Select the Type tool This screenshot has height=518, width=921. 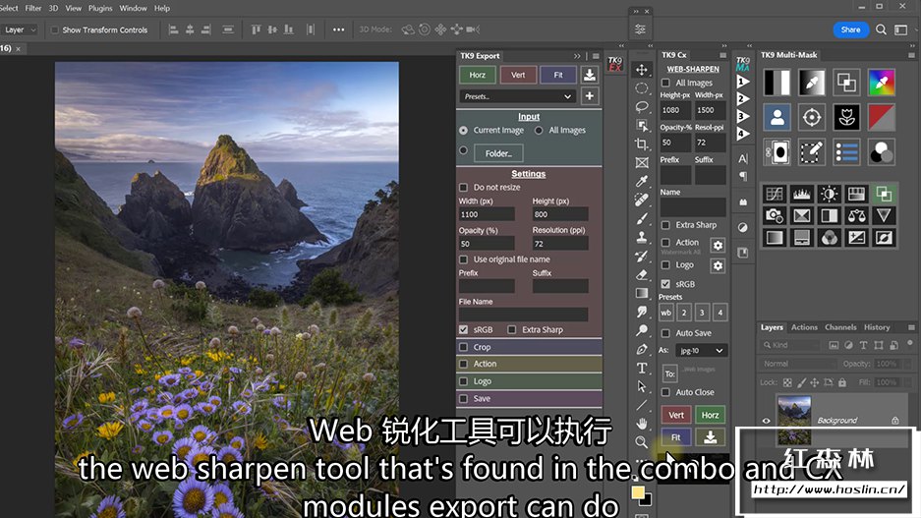coord(642,368)
